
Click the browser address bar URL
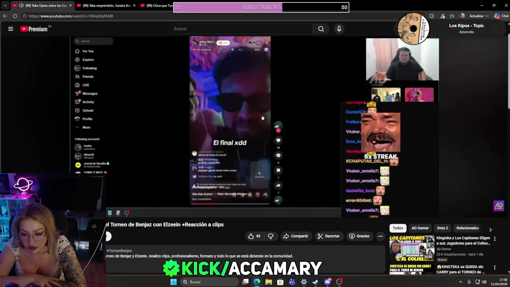pos(71,16)
